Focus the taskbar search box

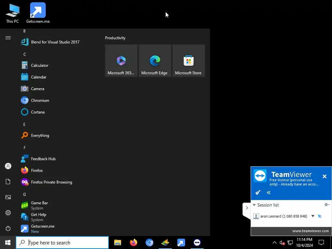(62, 243)
